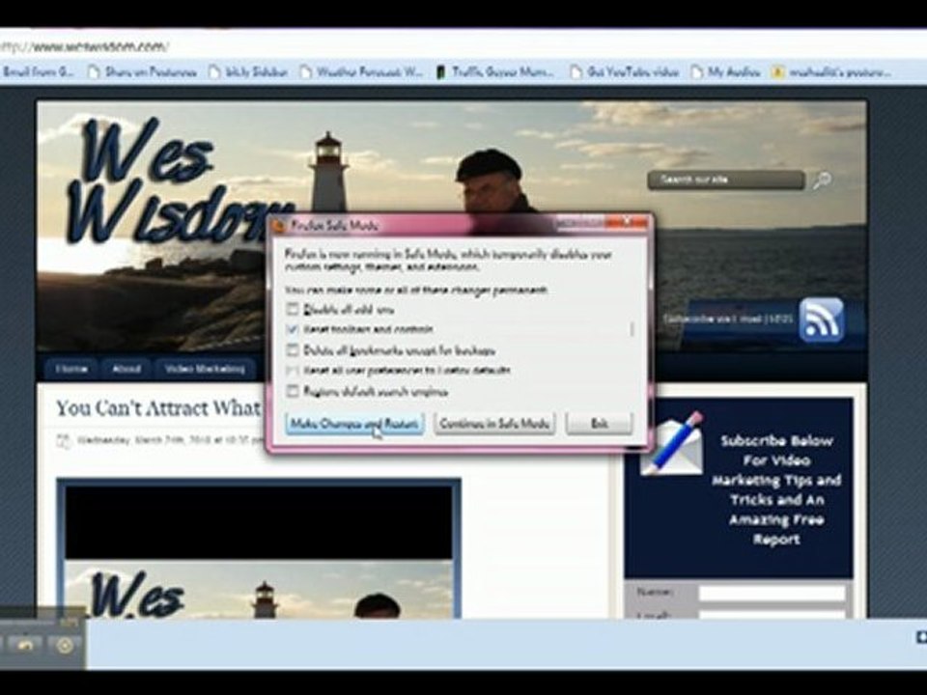This screenshot has height=695, width=927.
Task: Open the Email from G... bookmark
Action: coord(38,72)
